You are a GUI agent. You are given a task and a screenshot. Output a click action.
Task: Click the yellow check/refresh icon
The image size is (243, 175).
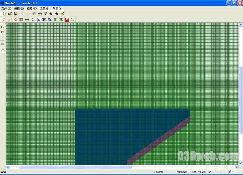[62, 14]
